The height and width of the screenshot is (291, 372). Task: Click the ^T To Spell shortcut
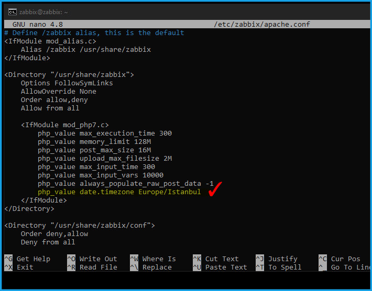279,267
